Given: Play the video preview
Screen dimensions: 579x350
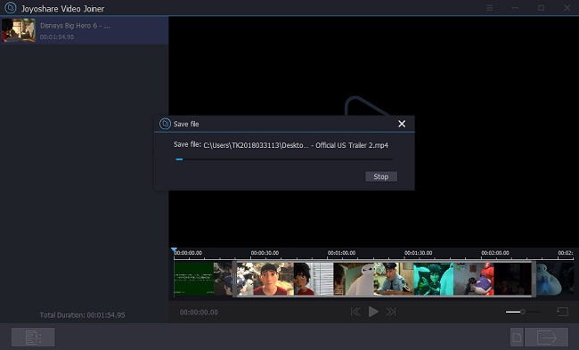Looking at the screenshot, I should [373, 312].
